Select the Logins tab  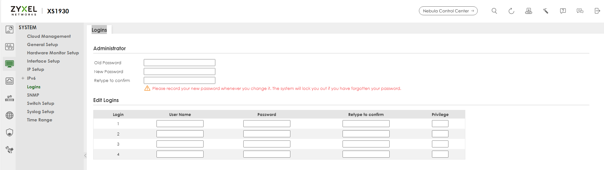pos(99,30)
